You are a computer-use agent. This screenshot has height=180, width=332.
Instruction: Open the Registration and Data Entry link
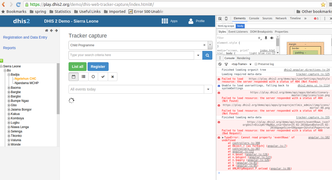pyautogui.click(x=25, y=37)
